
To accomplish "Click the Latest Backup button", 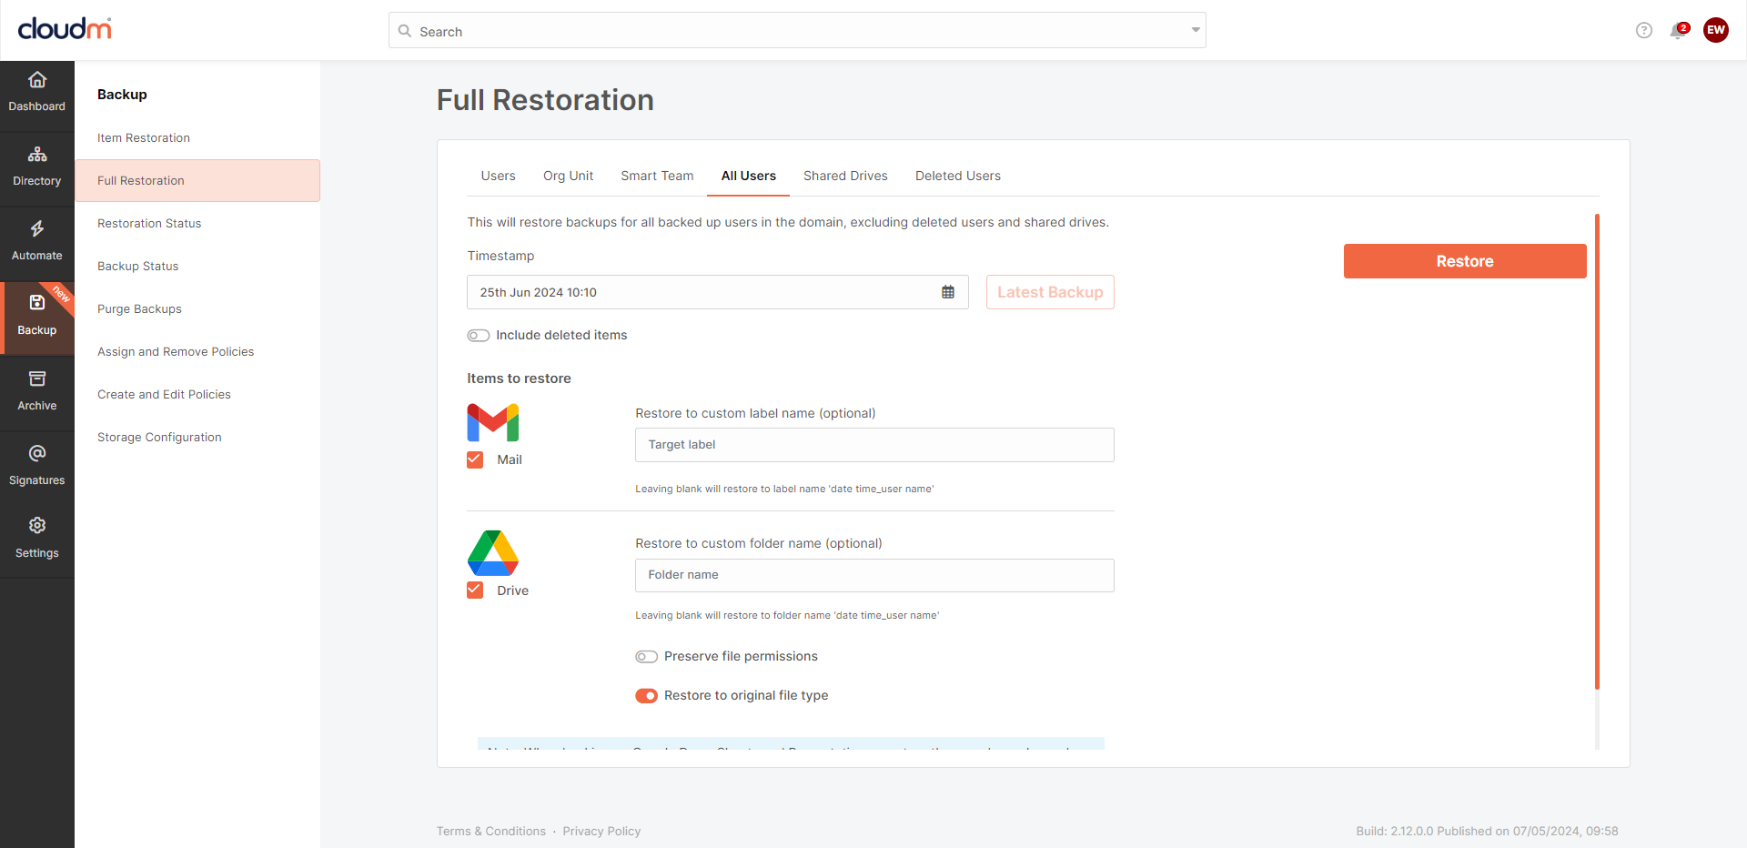I will 1050,292.
